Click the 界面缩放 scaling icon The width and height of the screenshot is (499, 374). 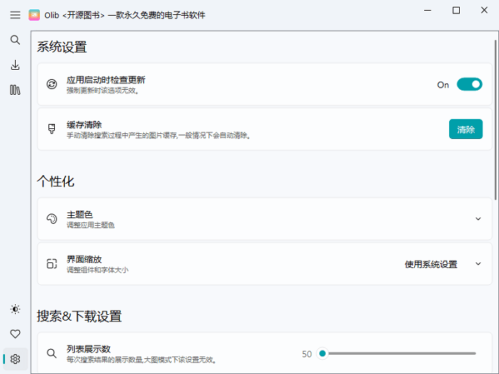51,264
